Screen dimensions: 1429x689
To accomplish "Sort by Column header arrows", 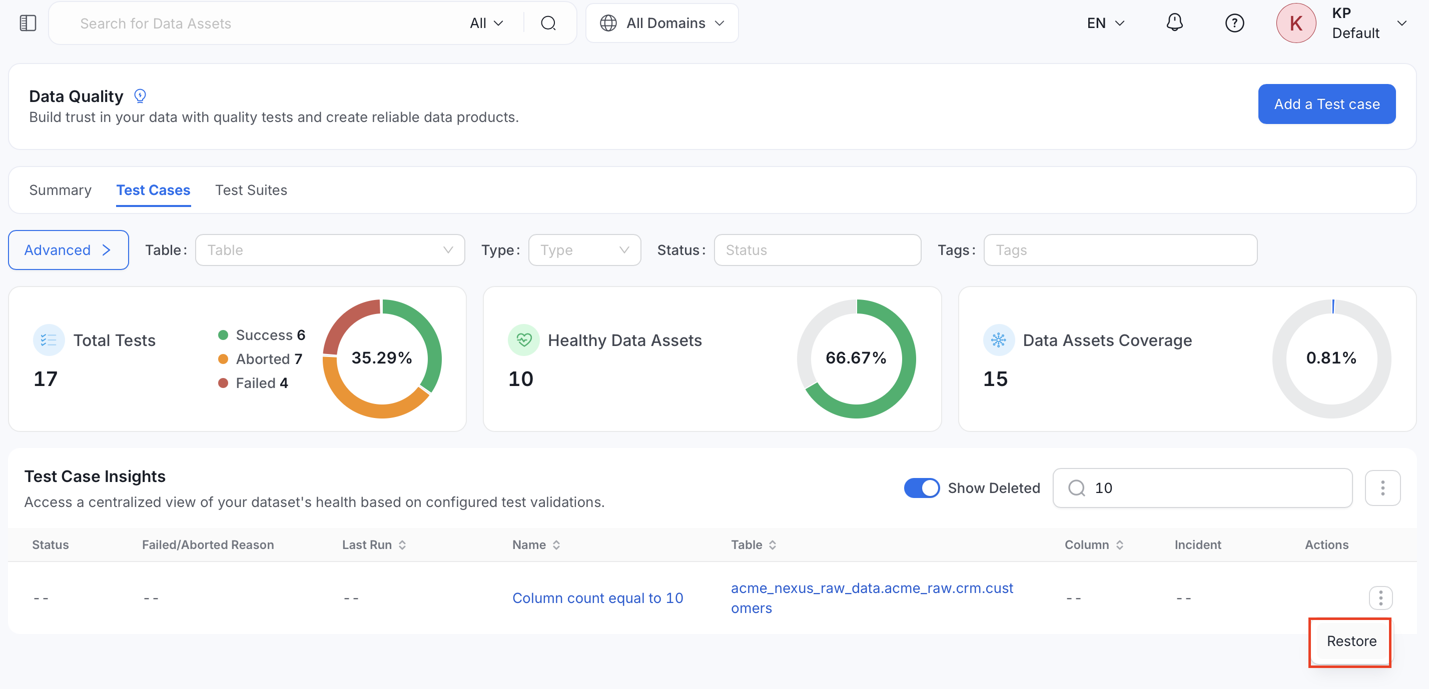I will (1119, 545).
